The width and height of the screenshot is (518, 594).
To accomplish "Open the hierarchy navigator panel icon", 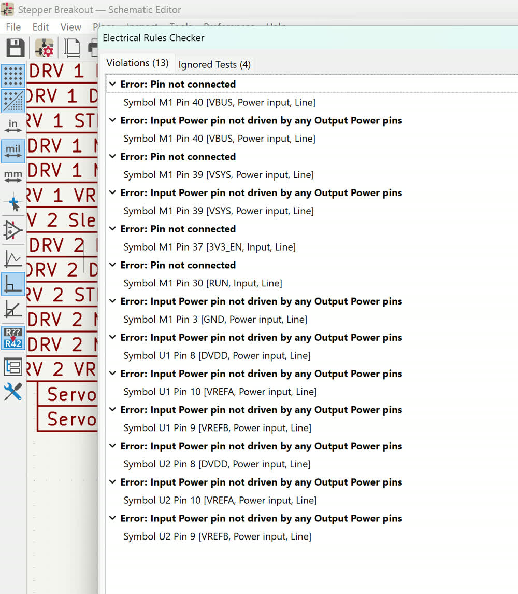I will (x=13, y=366).
